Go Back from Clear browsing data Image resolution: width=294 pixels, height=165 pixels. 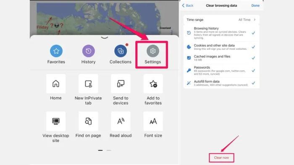(188, 5)
